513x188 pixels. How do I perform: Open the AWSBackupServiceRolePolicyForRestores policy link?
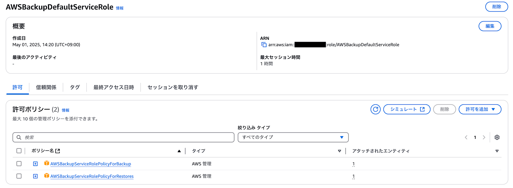click(92, 176)
